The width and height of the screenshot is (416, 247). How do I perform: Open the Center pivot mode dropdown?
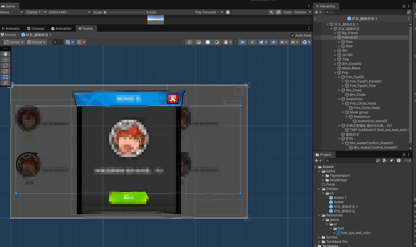point(14,42)
